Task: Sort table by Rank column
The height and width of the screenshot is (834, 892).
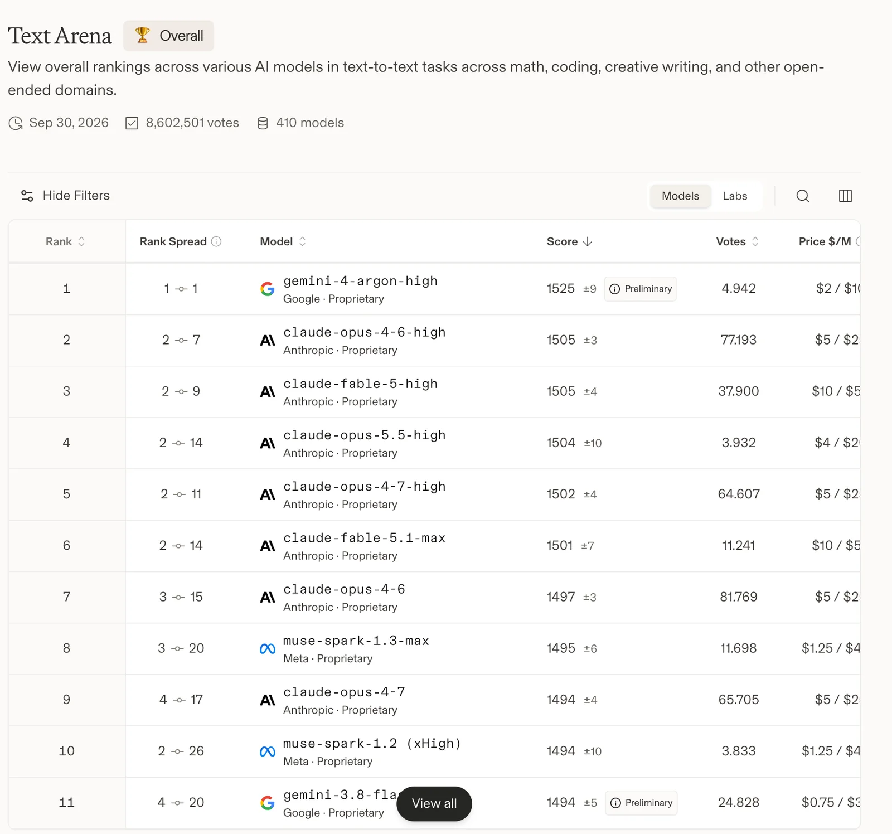Action: point(65,241)
